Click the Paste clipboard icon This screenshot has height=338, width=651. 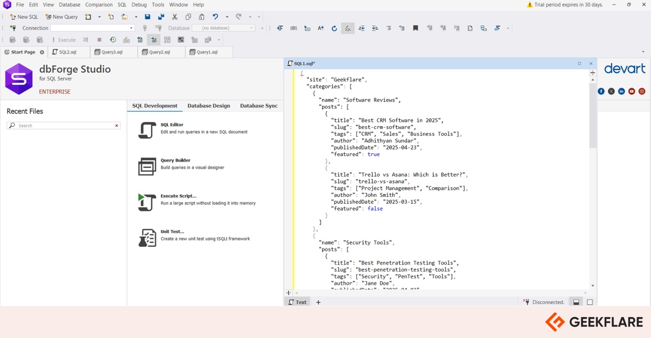(x=202, y=17)
